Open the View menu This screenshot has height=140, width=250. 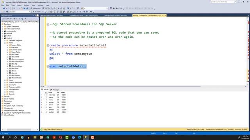(13, 5)
